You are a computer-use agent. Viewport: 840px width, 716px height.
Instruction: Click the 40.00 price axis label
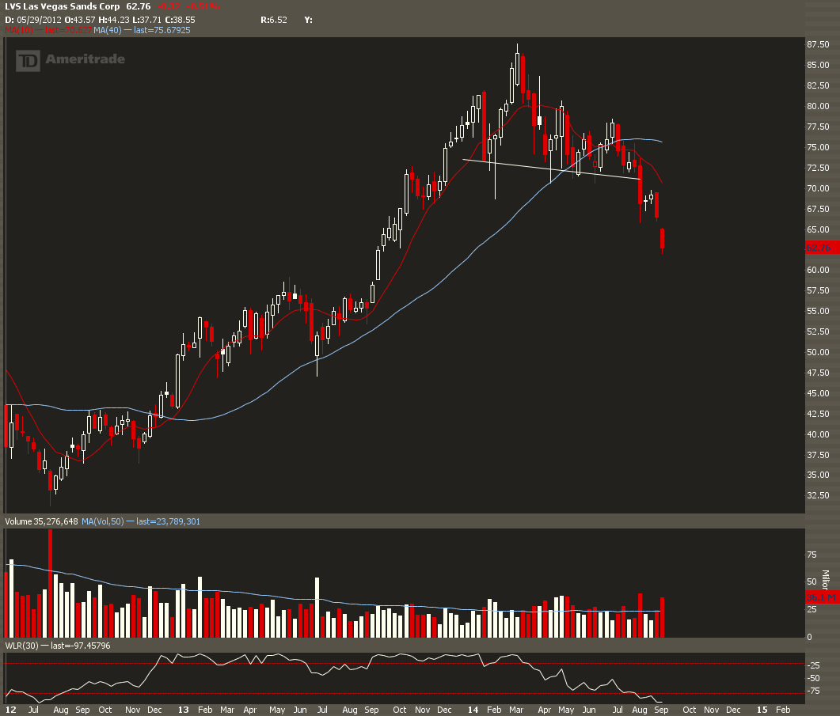click(x=818, y=434)
